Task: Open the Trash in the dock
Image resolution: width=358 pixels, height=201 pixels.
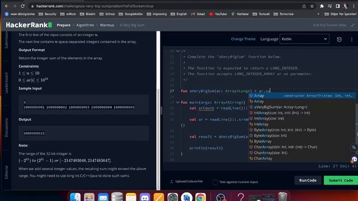Action: tap(282, 197)
